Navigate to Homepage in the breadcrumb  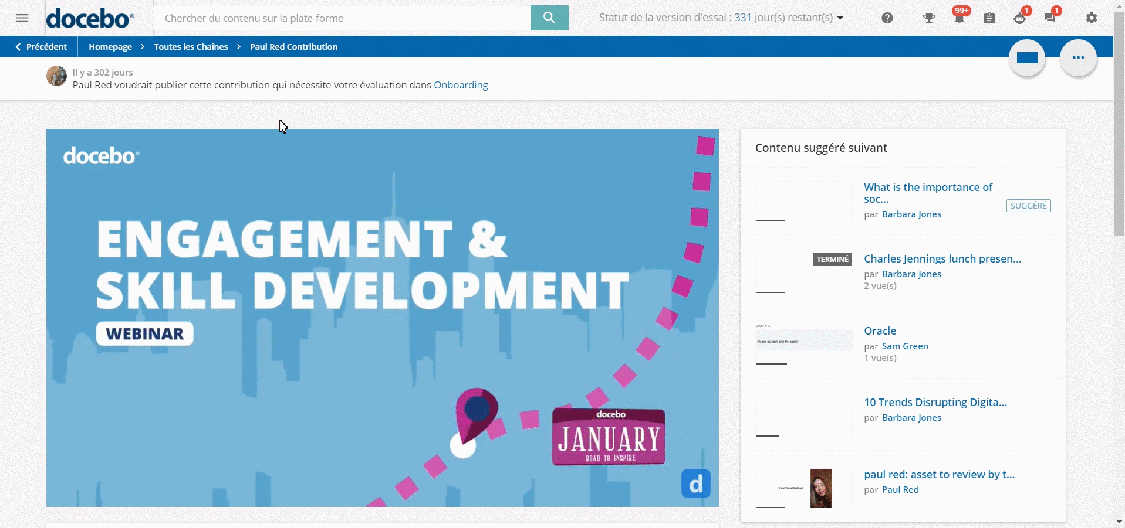(110, 47)
